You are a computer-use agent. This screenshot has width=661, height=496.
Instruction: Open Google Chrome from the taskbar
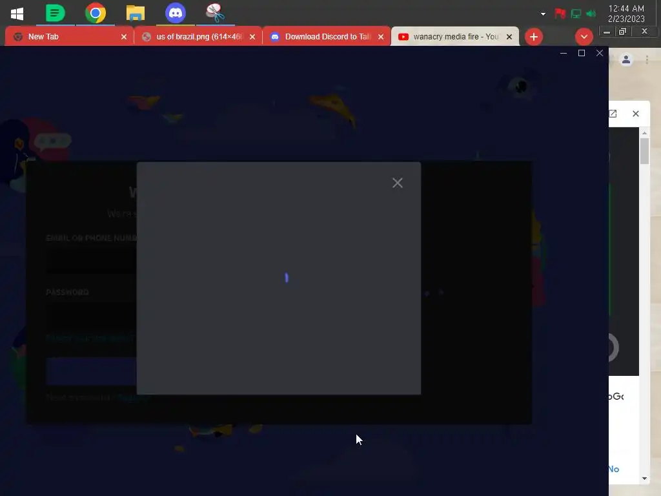(x=96, y=13)
